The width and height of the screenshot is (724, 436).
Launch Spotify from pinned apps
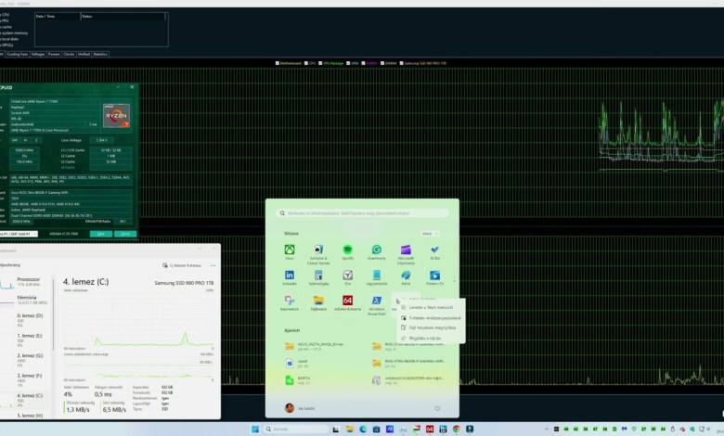click(347, 251)
